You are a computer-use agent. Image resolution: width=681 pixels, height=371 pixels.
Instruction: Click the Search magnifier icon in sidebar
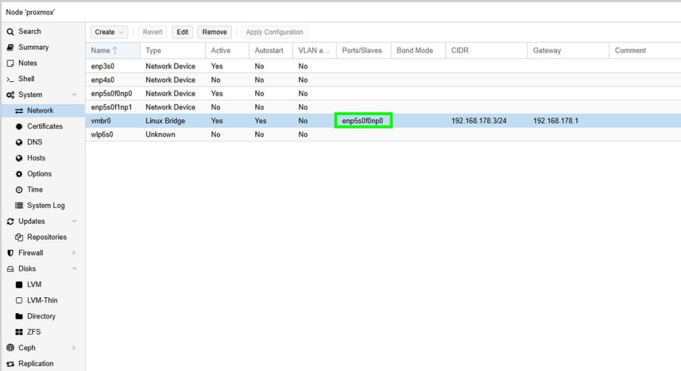[x=11, y=31]
